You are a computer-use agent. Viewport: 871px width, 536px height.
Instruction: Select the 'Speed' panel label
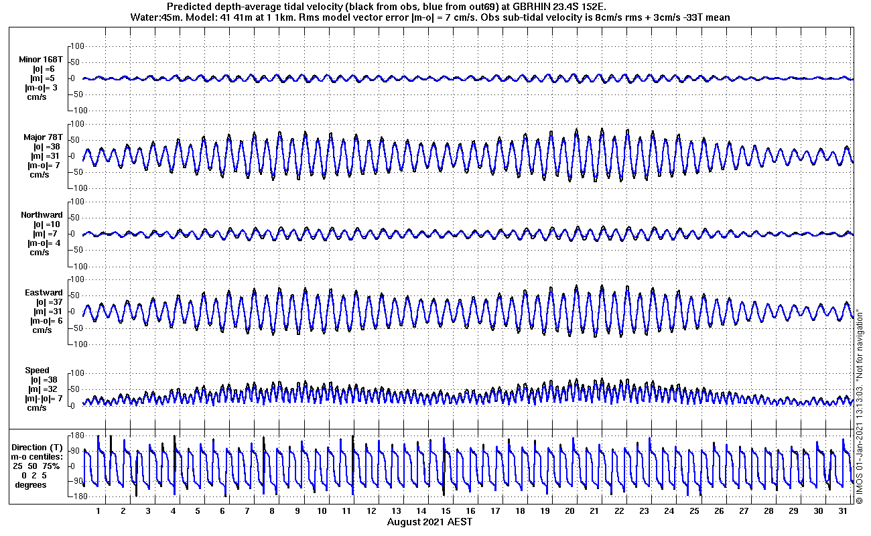37,371
